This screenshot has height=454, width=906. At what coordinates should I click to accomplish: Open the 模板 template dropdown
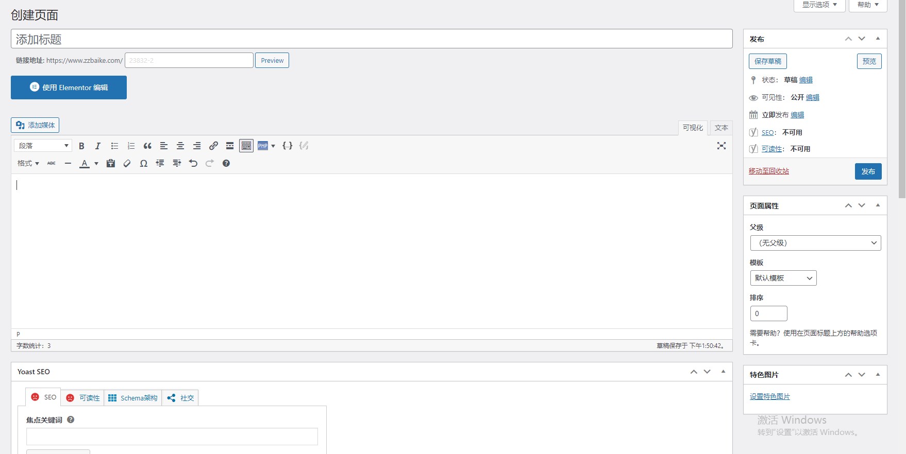click(783, 278)
